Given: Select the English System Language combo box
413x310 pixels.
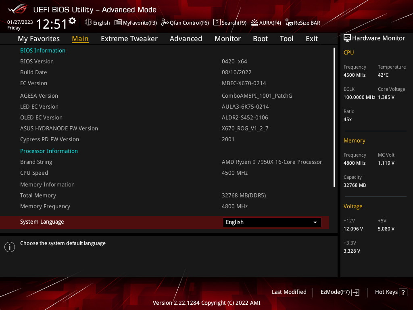Looking at the screenshot, I should coord(272,222).
